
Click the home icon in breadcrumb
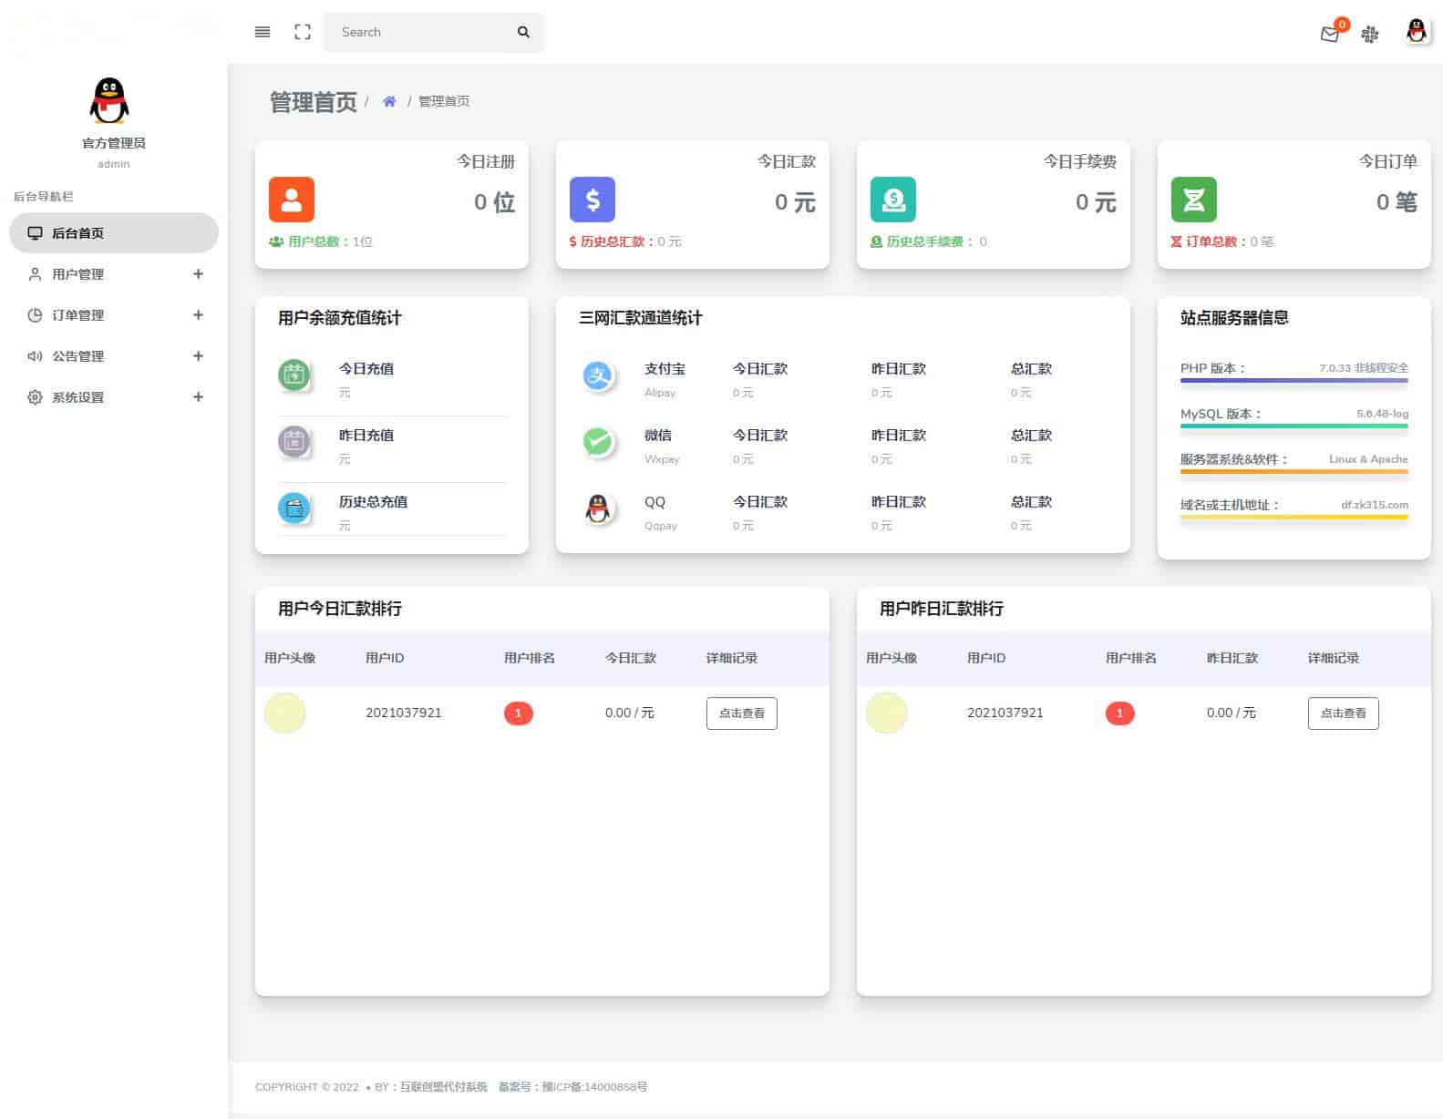389,101
